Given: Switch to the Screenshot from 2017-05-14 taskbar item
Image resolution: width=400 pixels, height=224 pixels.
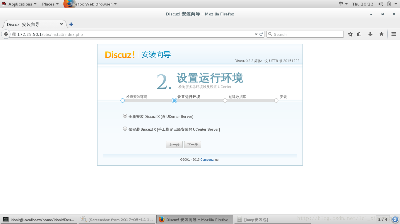Looking at the screenshot, I should (x=117, y=219).
